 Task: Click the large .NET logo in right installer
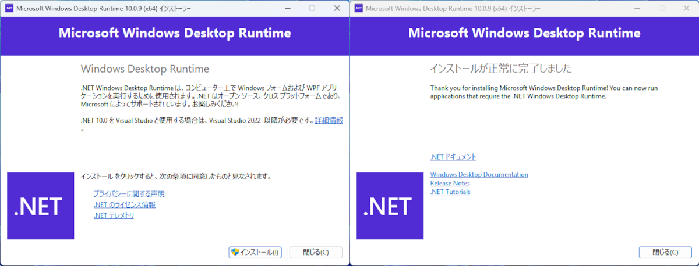point(390,206)
